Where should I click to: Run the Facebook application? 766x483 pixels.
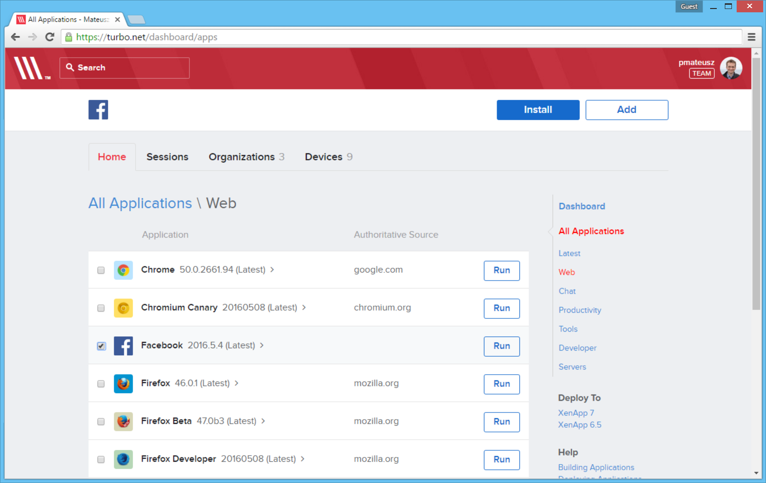502,346
